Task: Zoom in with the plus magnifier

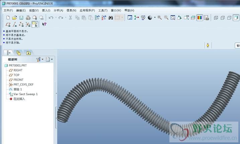Action: point(160,18)
